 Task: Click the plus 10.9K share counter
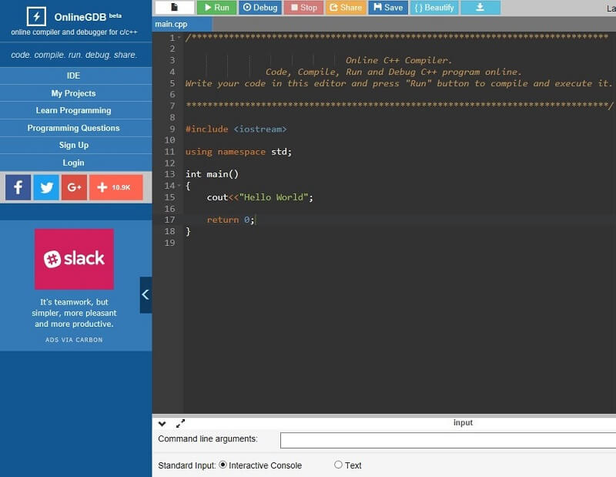116,187
